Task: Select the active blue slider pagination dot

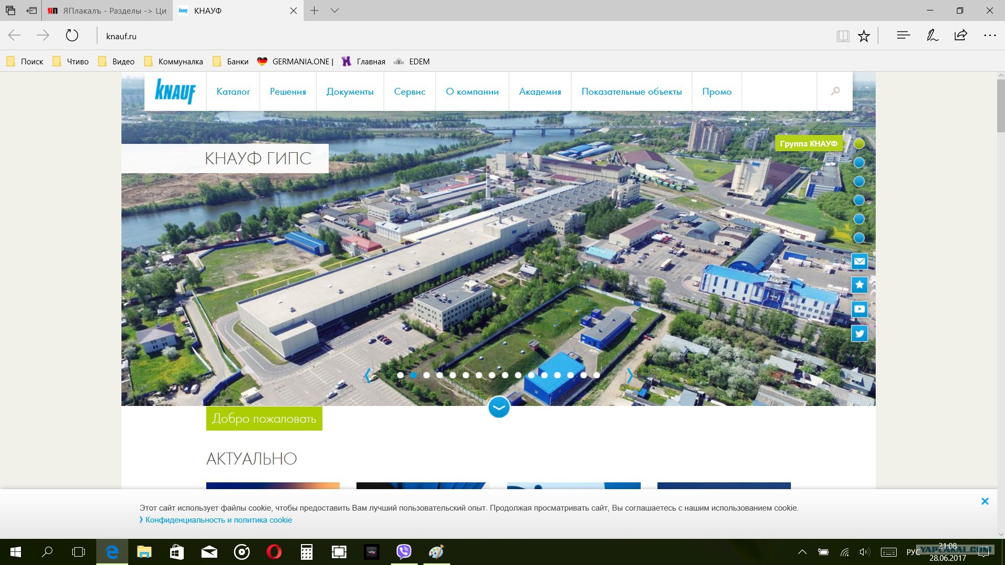Action: pyautogui.click(x=414, y=375)
